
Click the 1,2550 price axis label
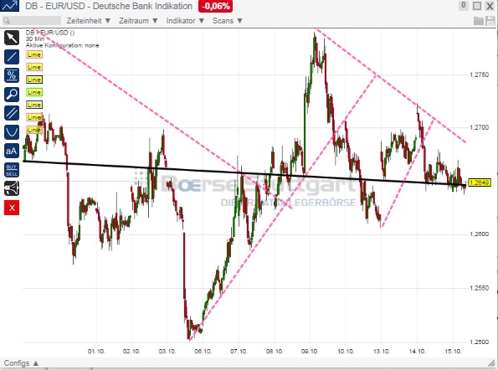pos(480,288)
